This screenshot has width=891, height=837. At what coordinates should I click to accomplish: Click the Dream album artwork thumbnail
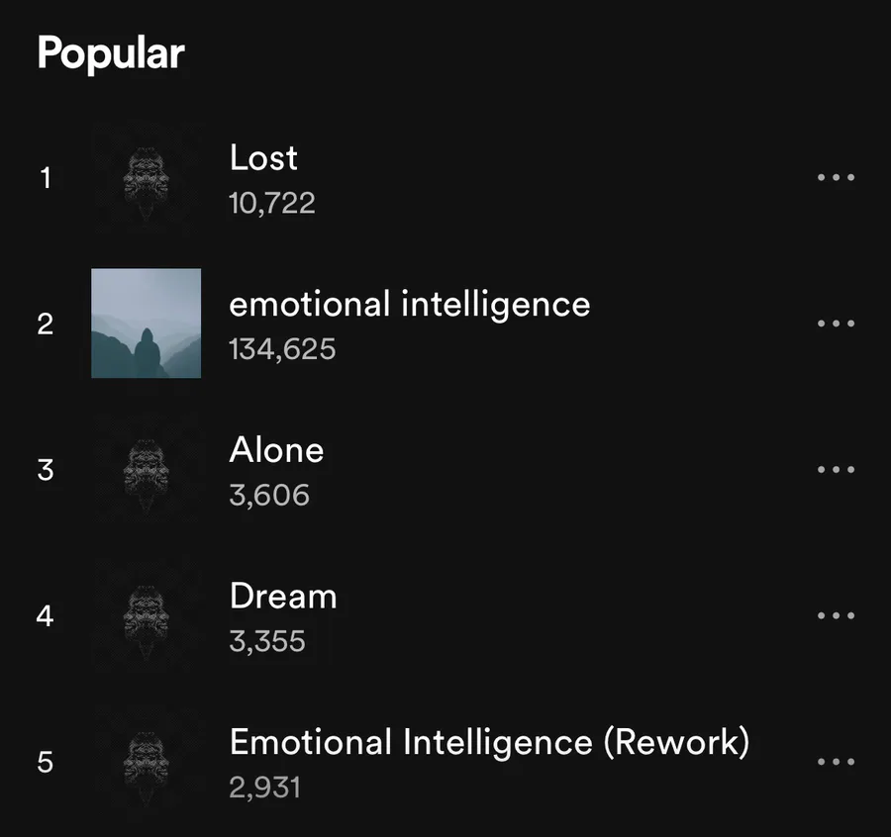(146, 615)
